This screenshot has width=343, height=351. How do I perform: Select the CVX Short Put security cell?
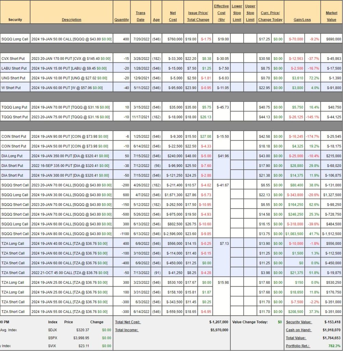tap(15, 59)
